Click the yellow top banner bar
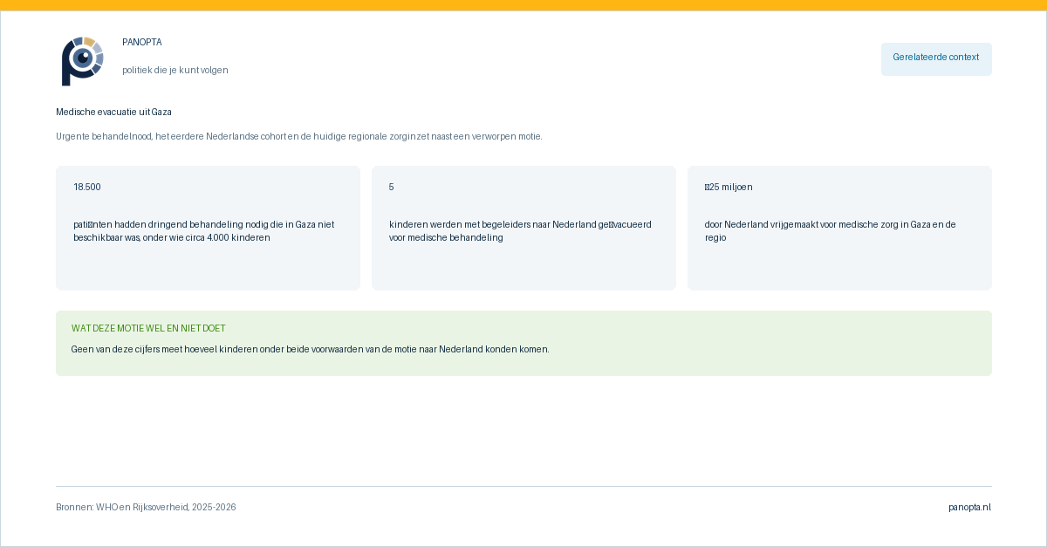This screenshot has height=547, width=1047. coord(523,5)
